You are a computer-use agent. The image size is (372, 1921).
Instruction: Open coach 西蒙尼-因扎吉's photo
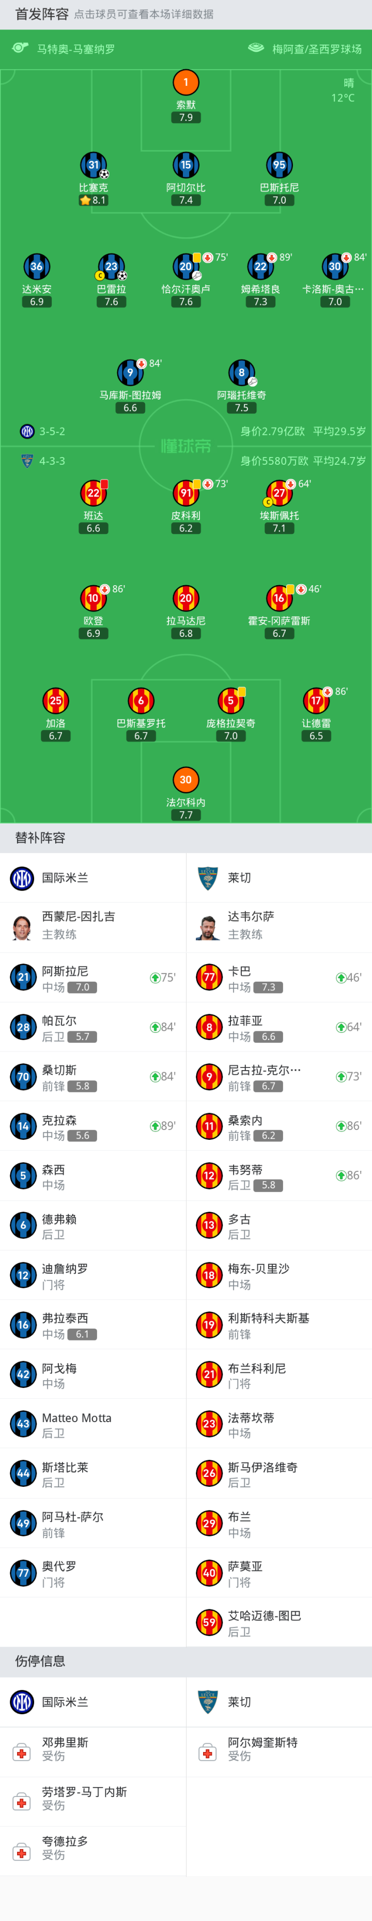[22, 927]
